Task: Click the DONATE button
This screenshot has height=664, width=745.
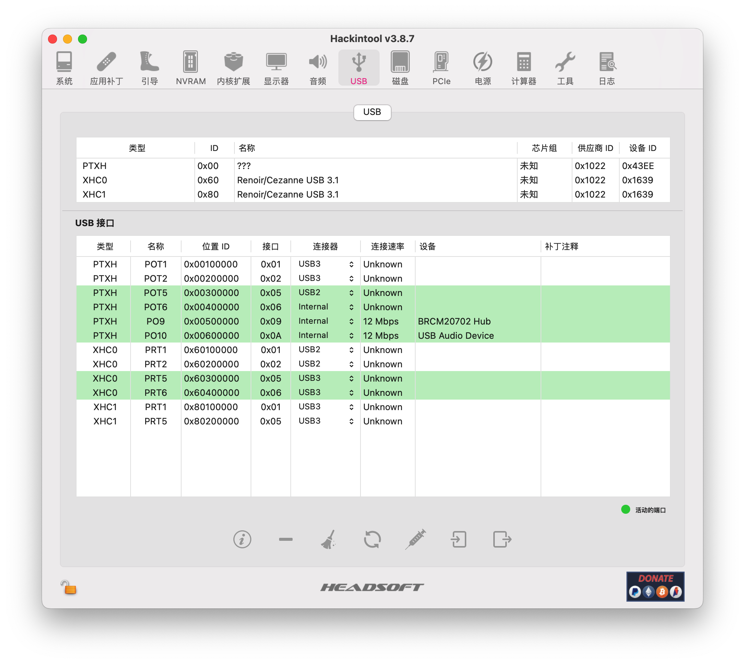Action: tap(655, 587)
